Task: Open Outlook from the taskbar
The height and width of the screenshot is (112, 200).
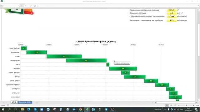Action: 74,109
